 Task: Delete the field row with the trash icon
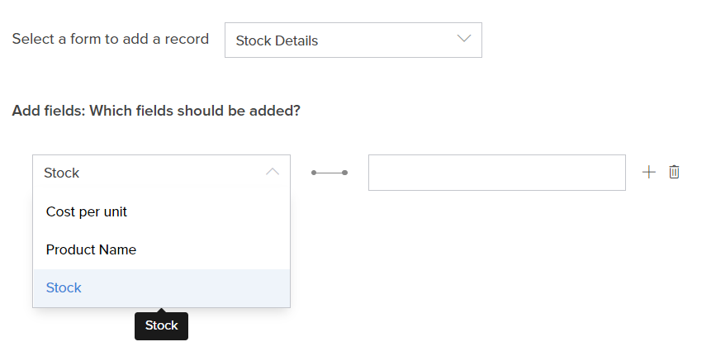[674, 172]
